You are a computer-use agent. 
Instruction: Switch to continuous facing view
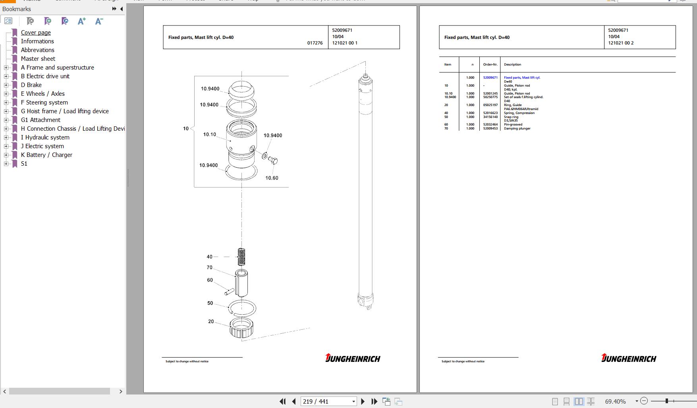[591, 402]
